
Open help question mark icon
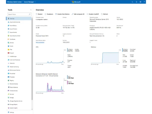click(x=144, y=2)
